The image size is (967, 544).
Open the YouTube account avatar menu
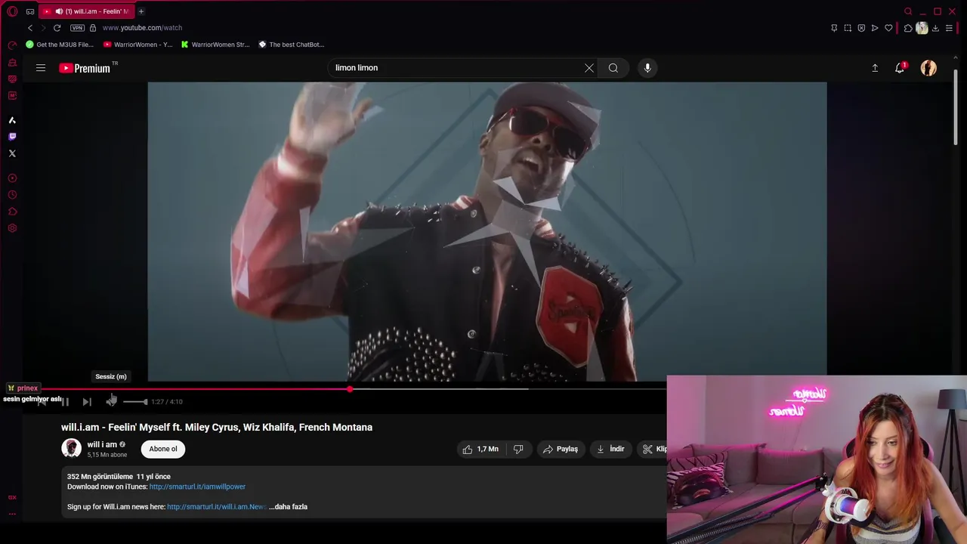click(928, 68)
